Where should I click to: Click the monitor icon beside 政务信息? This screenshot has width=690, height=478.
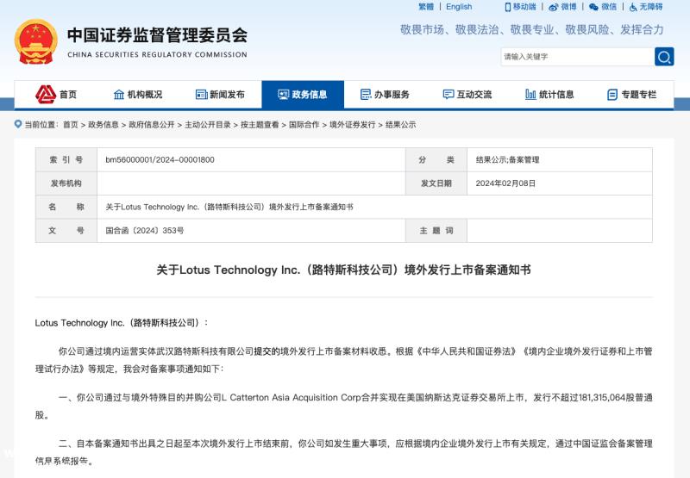284,95
